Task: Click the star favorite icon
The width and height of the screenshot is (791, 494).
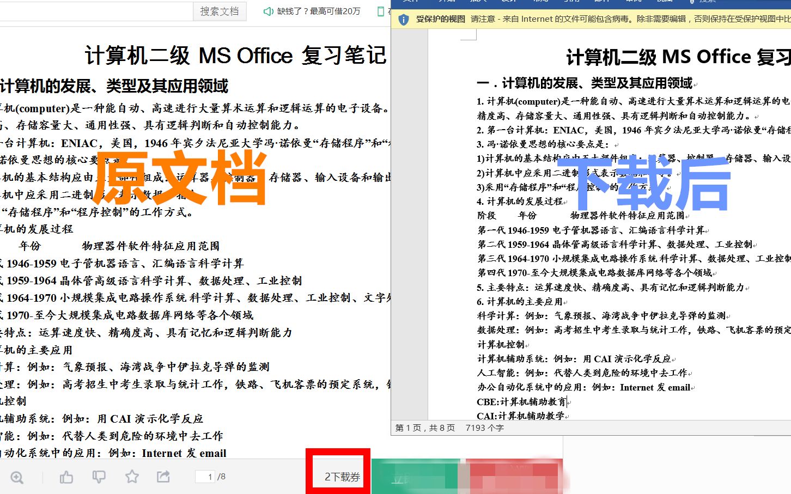Action: pyautogui.click(x=132, y=477)
